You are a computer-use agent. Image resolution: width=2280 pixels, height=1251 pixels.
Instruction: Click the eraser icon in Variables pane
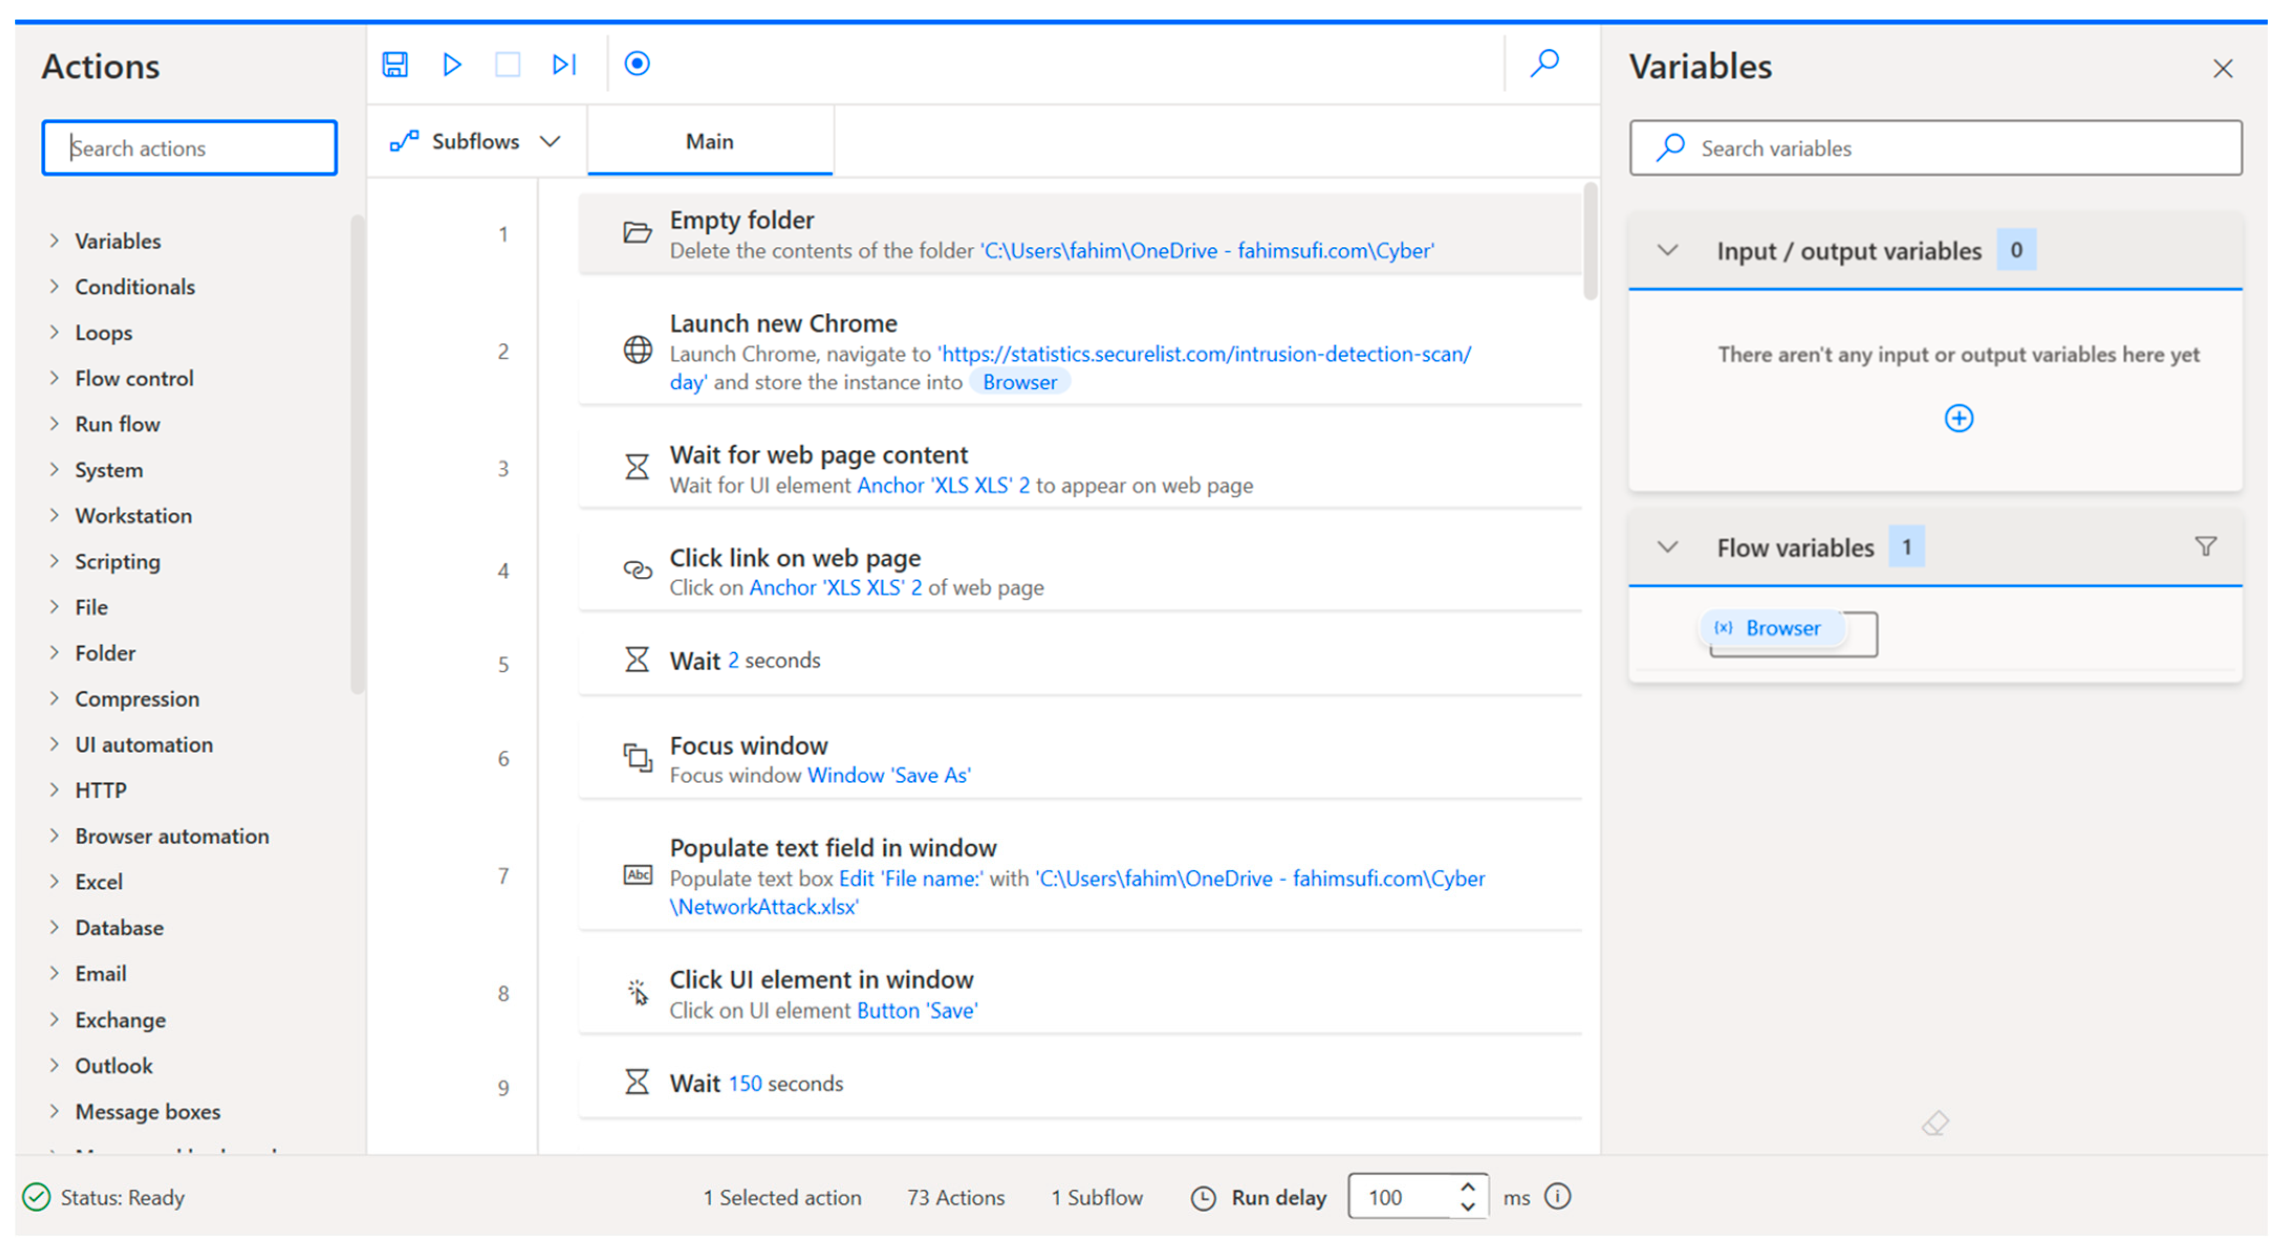(x=1935, y=1124)
